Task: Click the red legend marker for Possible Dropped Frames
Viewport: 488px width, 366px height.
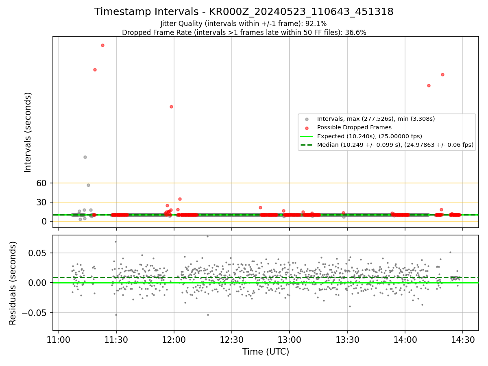Action: pos(307,128)
